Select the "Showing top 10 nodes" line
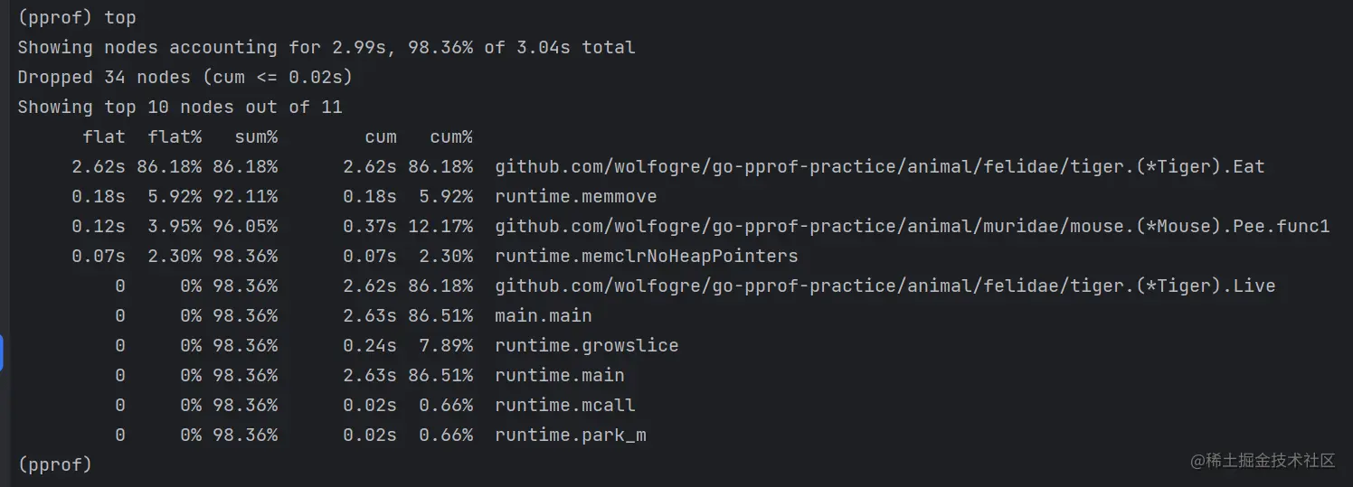 179,107
